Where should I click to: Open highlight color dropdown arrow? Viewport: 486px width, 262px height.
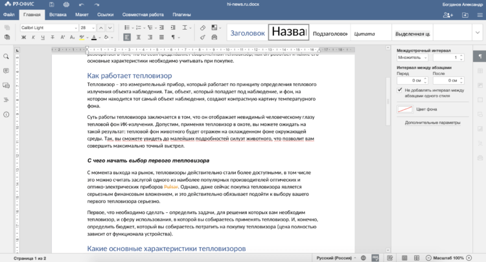(87, 38)
